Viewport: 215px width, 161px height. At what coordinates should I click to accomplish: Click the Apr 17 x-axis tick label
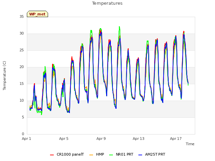[176, 139]
